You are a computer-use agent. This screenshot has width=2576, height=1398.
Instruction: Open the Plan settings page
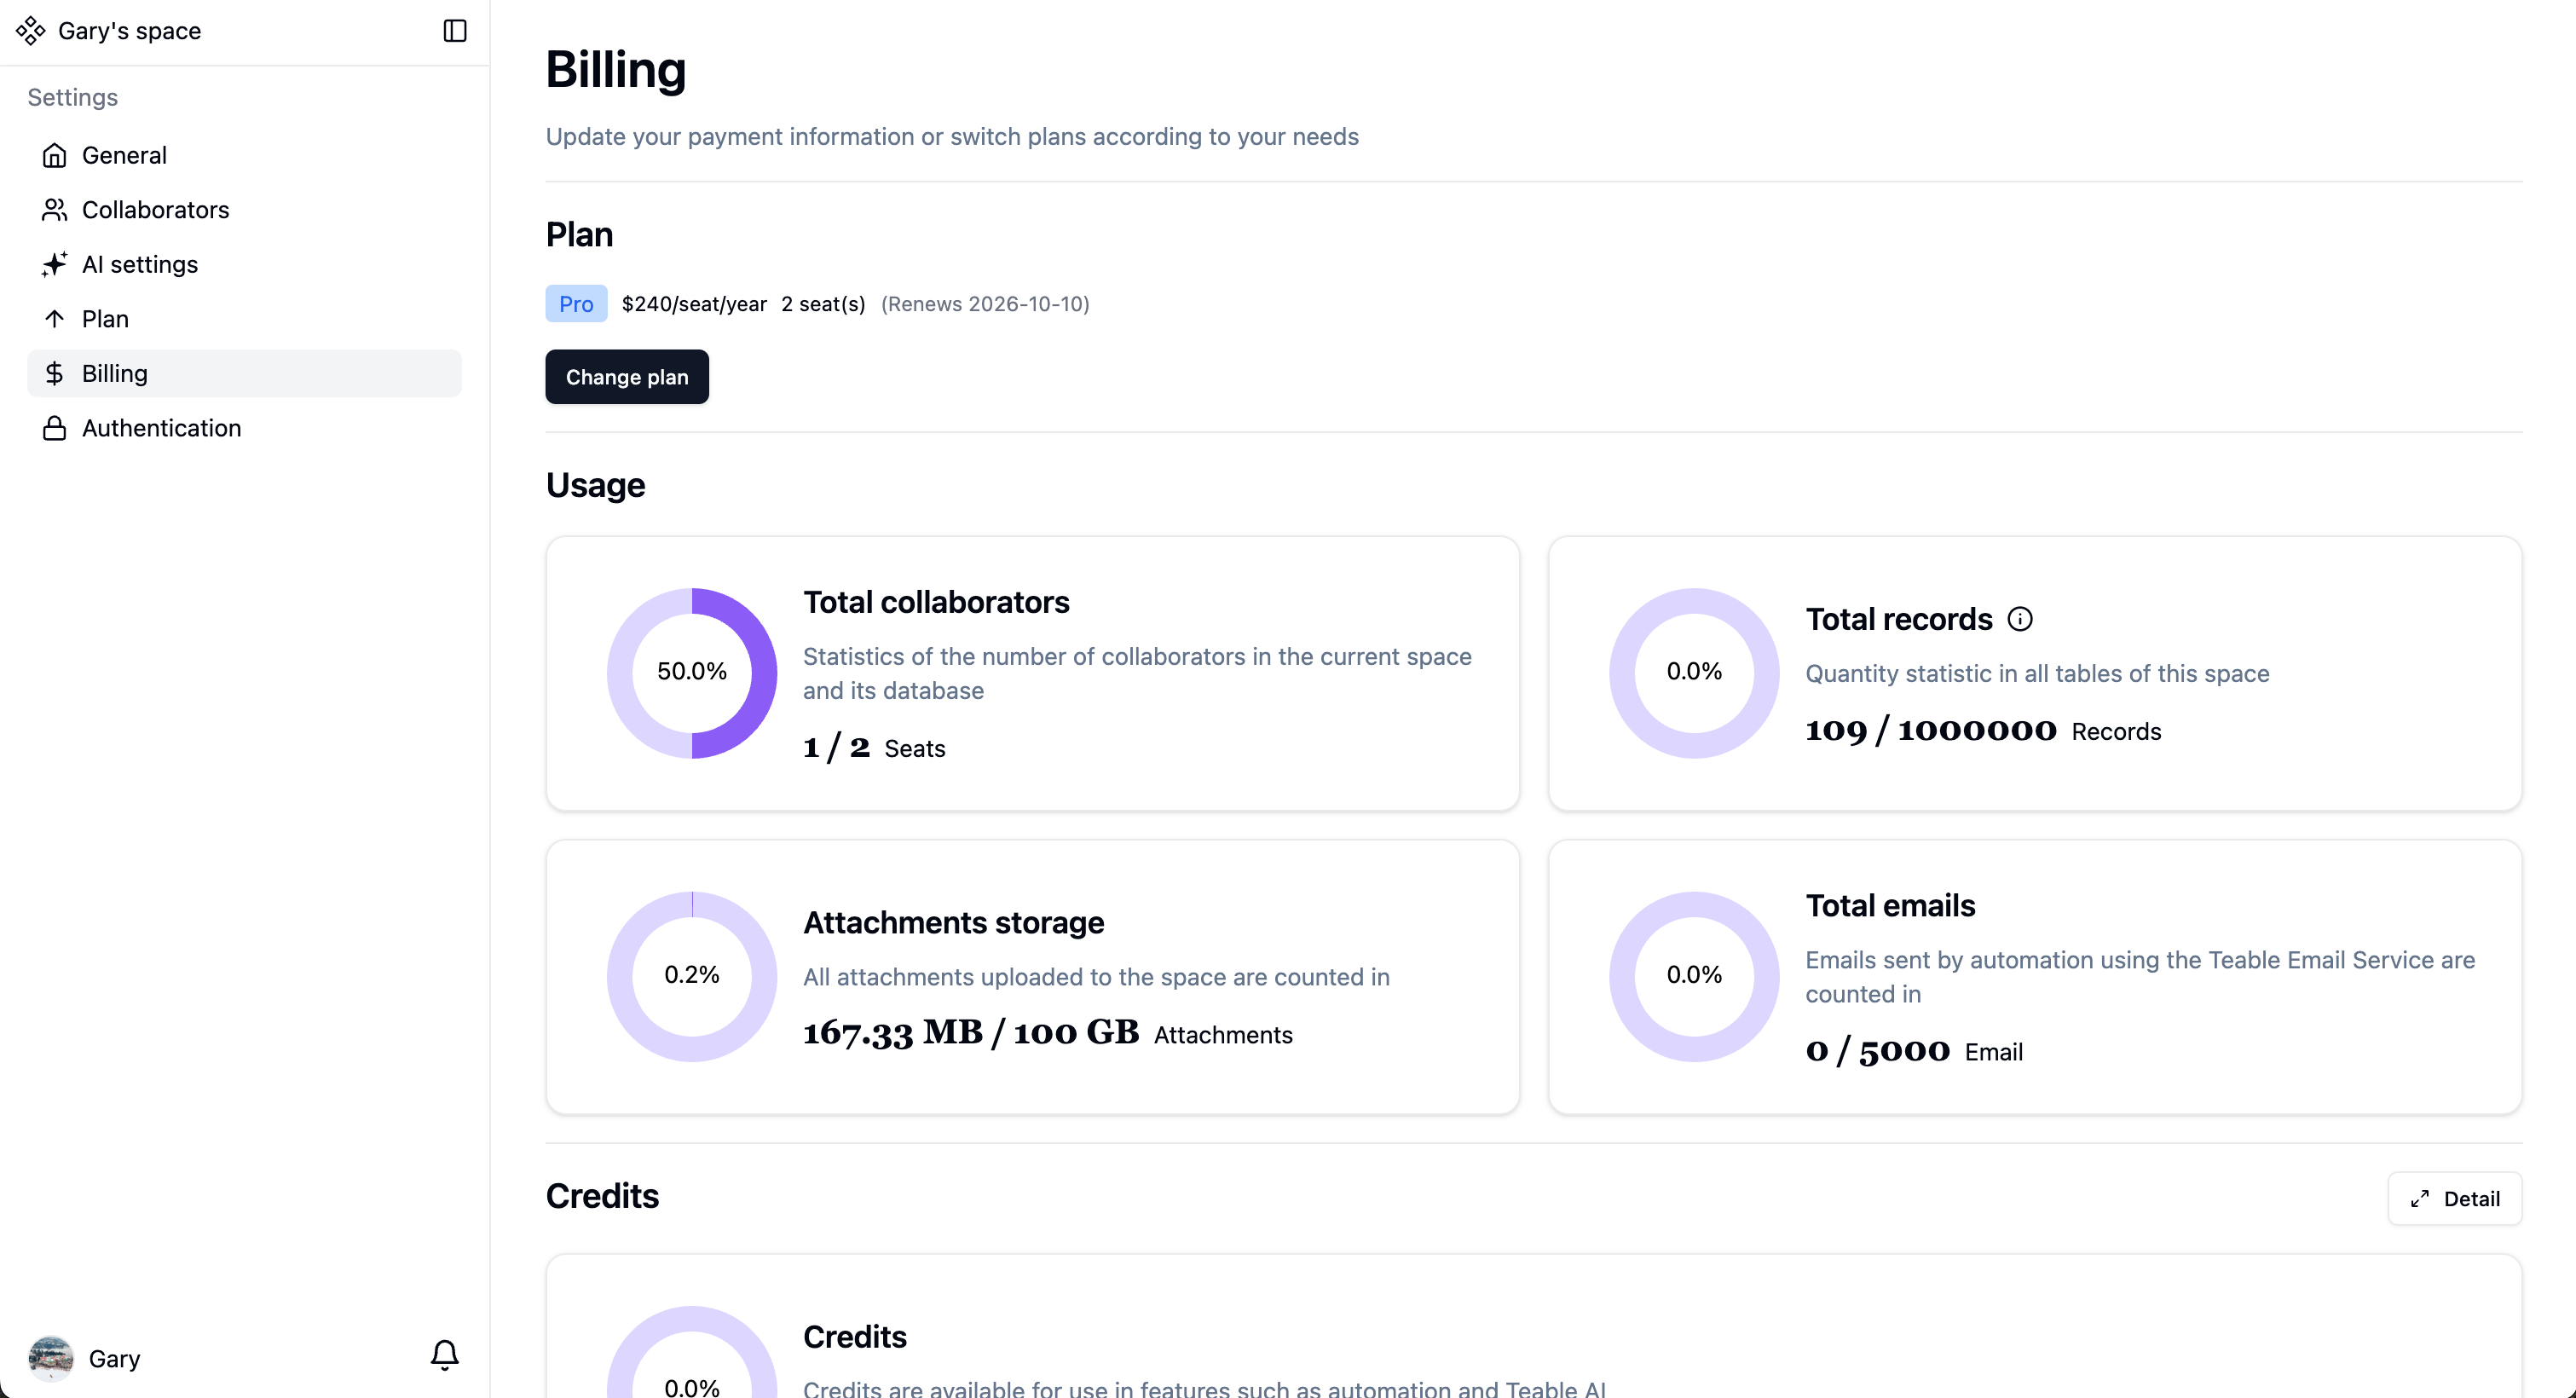105,319
